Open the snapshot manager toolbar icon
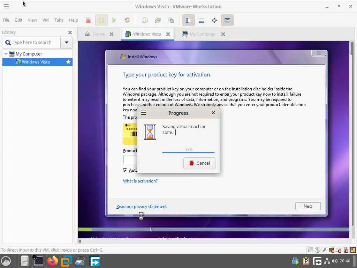This screenshot has height=268, width=357. 171,20
